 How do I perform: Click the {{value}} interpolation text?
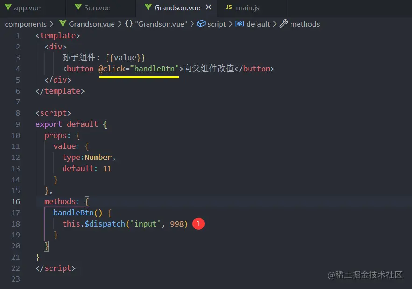(125, 58)
